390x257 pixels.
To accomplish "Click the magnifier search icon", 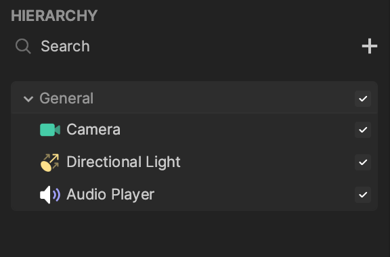I will click(x=23, y=46).
